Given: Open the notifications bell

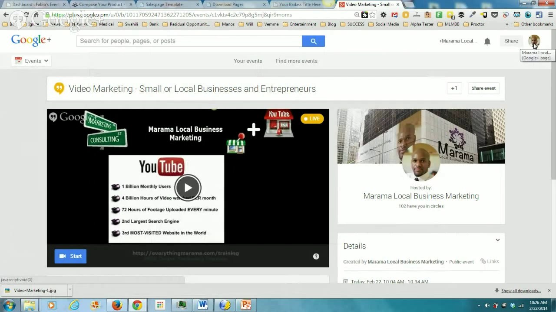Looking at the screenshot, I should 487,41.
